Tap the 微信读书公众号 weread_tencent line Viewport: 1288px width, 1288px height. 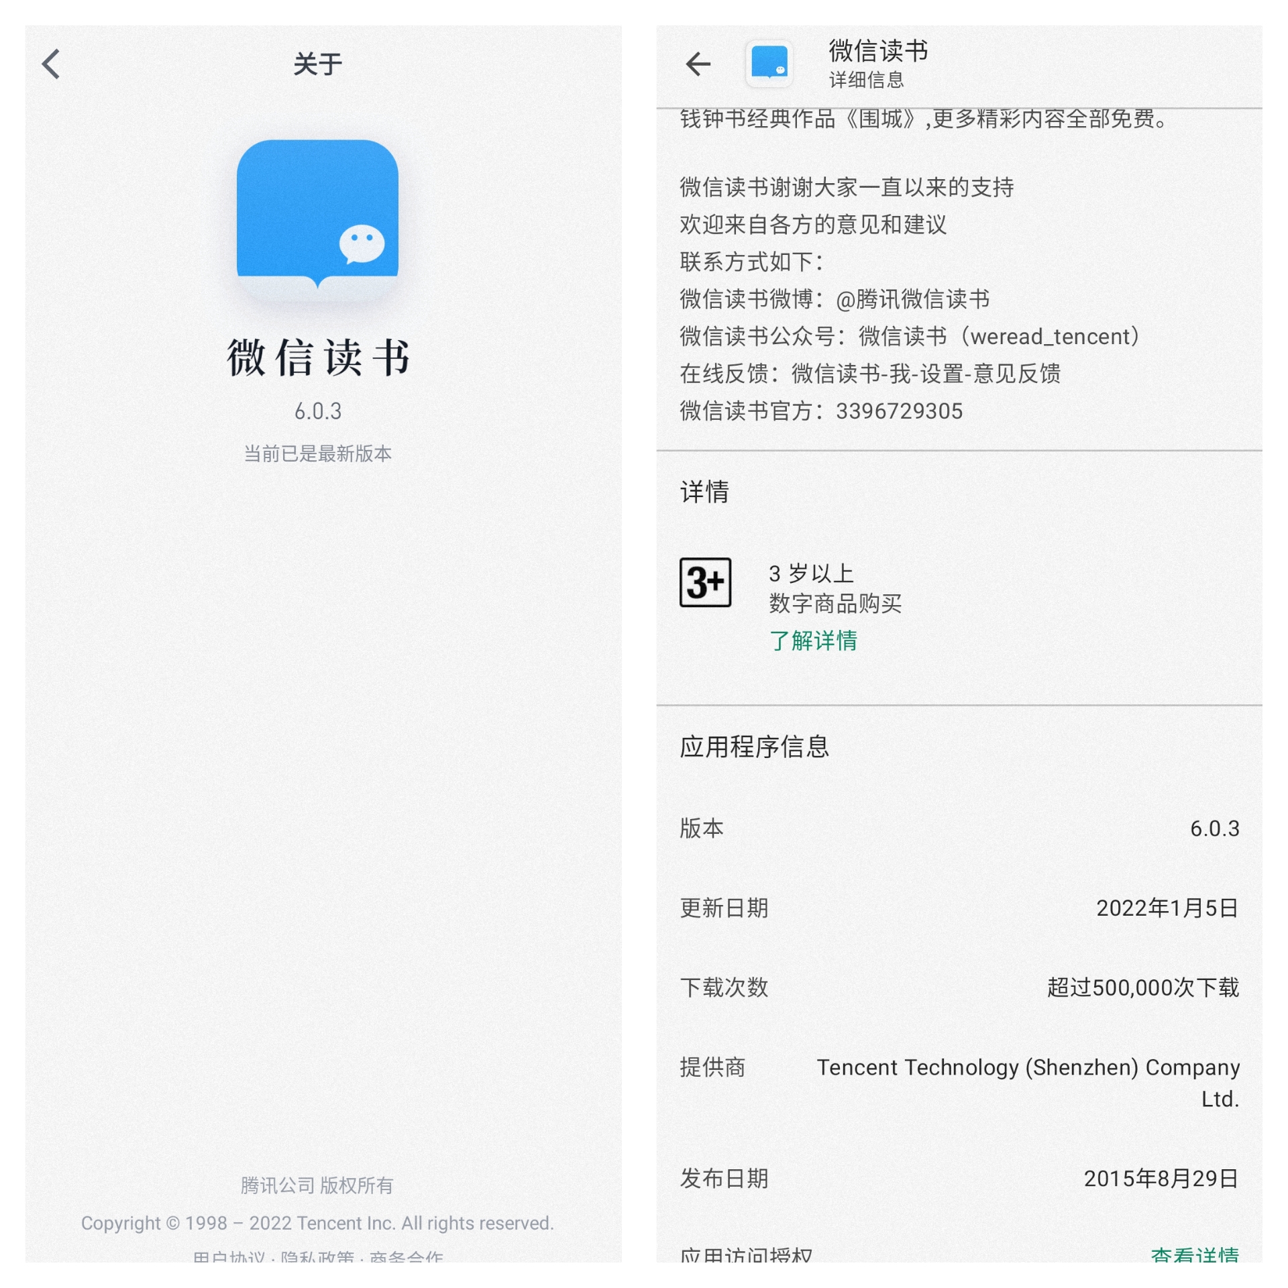click(910, 336)
